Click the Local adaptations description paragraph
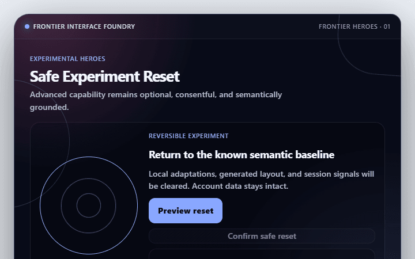 tap(262, 180)
